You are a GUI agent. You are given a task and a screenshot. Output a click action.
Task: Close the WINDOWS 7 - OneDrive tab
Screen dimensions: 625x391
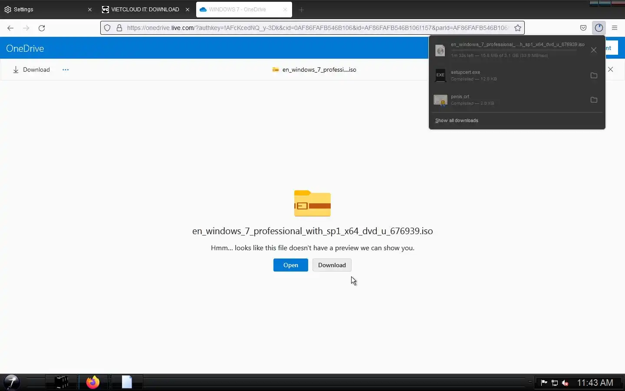click(x=285, y=10)
